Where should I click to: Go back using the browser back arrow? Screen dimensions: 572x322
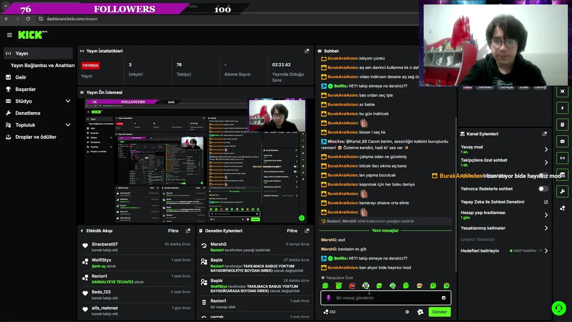(x=6, y=19)
